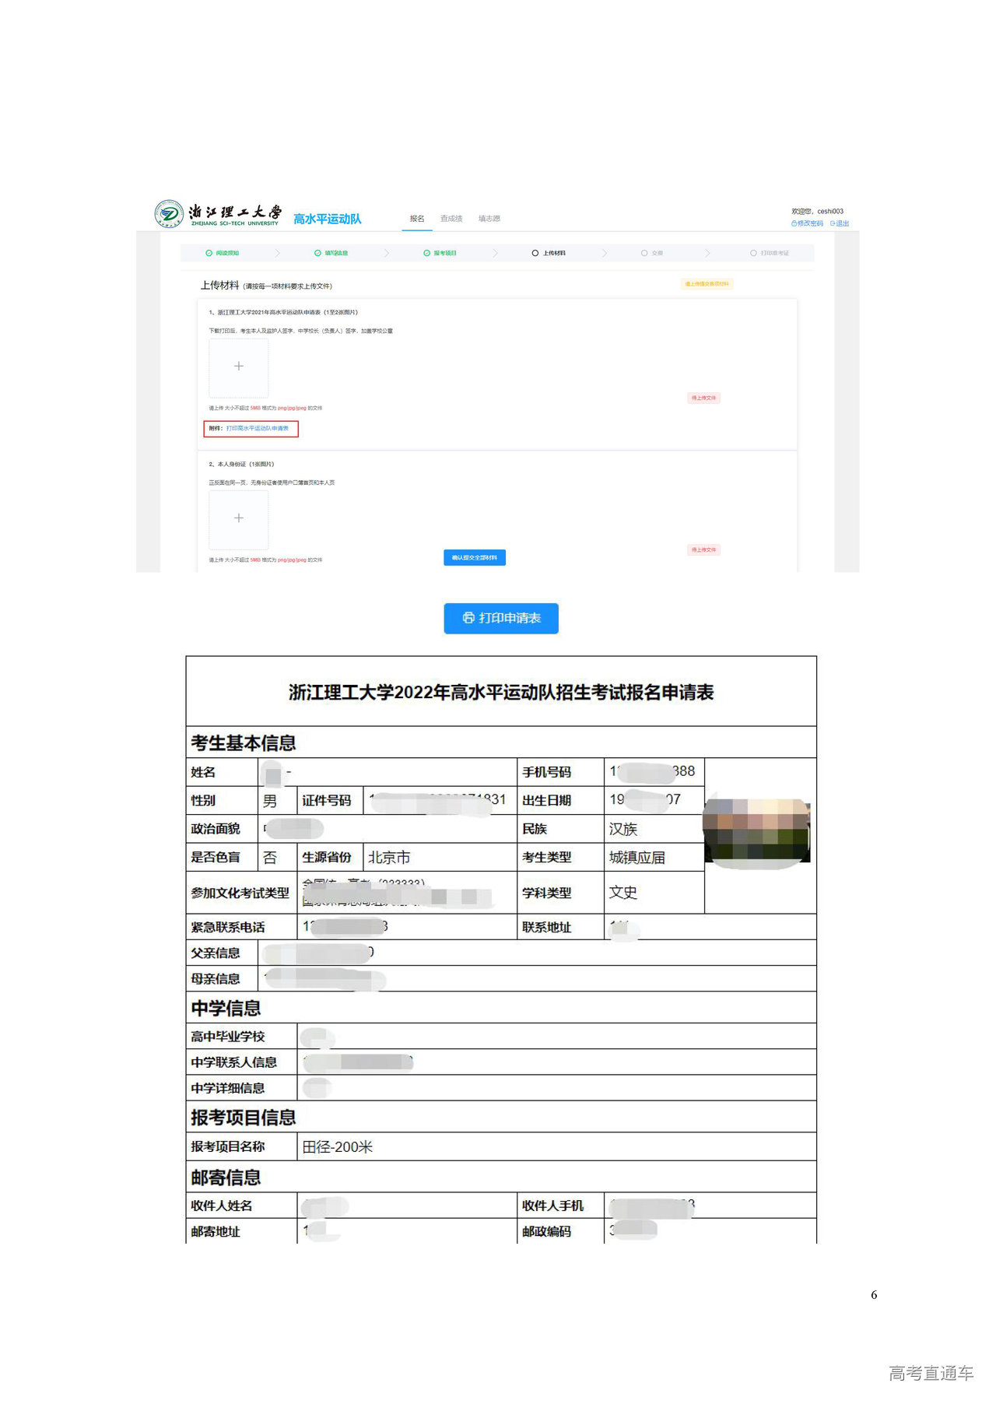Click the plus icon for ID card upload
This screenshot has height=1404, width=996.
pos(239,518)
